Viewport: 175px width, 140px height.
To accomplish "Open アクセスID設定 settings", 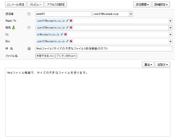I will pyautogui.click(x=56, y=5).
